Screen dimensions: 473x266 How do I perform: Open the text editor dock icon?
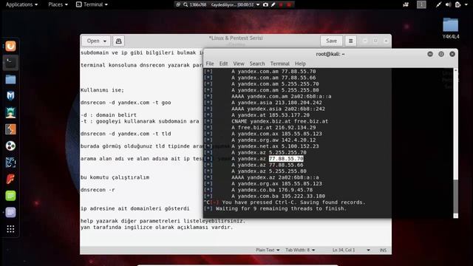pos(10,212)
